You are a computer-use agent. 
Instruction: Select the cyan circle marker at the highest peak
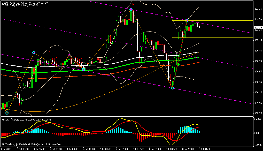pyautogui.click(x=131, y=9)
